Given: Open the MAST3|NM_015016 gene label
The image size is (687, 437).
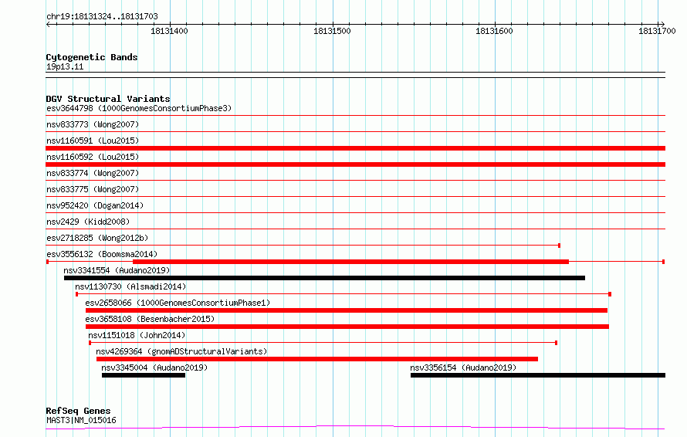Looking at the screenshot, I should pos(81,420).
